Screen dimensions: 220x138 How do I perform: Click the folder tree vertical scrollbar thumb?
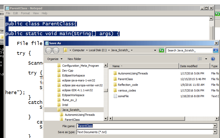point(106,90)
